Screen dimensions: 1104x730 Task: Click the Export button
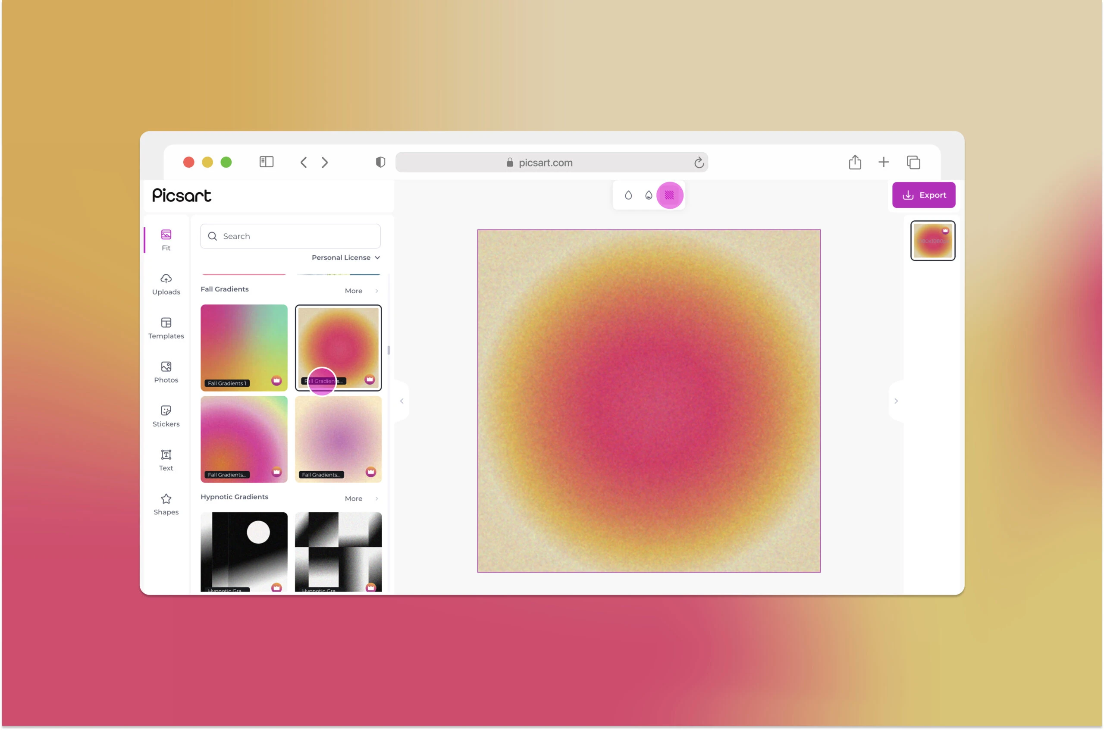point(924,195)
